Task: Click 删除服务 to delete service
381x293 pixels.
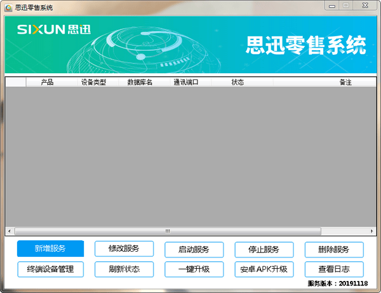Action: (334, 249)
